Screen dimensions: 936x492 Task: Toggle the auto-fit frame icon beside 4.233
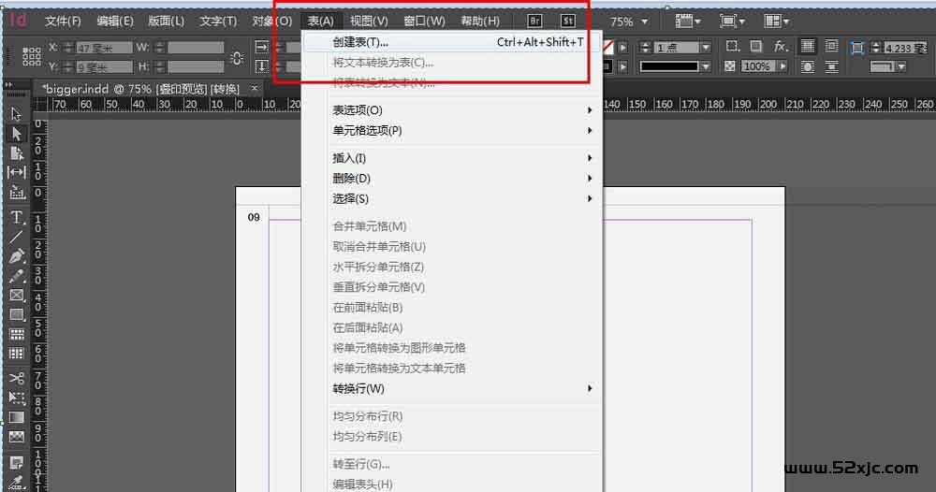tap(856, 48)
